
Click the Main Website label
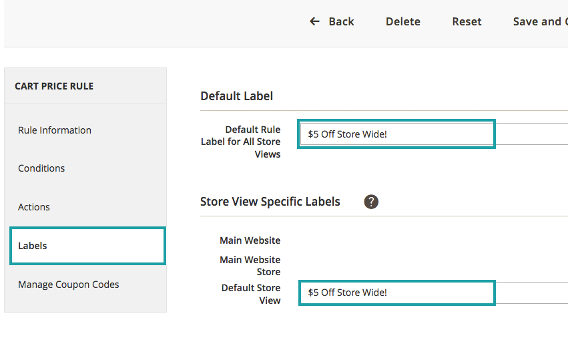[250, 240]
